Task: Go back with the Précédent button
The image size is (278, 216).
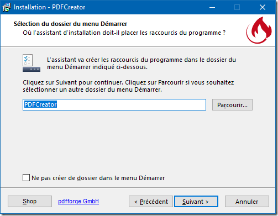Action: 151,202
